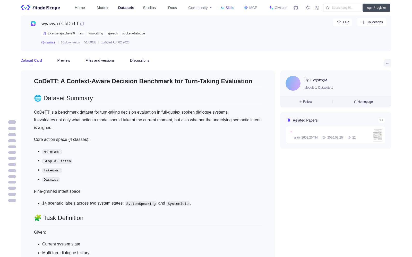Screen dimensions: 412x257
Task: Click the 'Maintain' action label
Action: pos(52,152)
